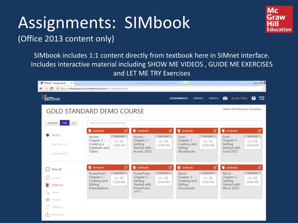Check the Show All checkbox
Viewport: 298px width, 223px height.
click(47, 169)
